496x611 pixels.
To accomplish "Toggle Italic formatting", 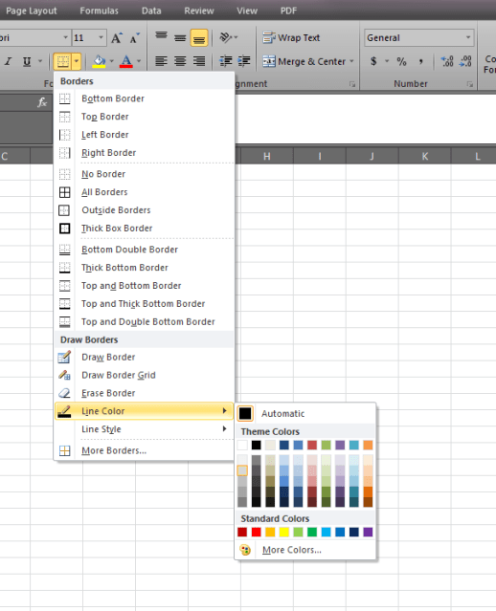I will coord(9,61).
